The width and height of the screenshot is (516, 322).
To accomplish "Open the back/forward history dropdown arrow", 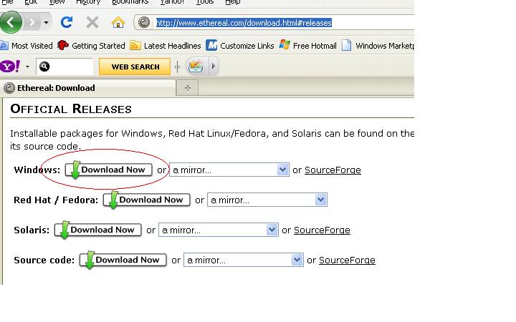I will (46, 23).
